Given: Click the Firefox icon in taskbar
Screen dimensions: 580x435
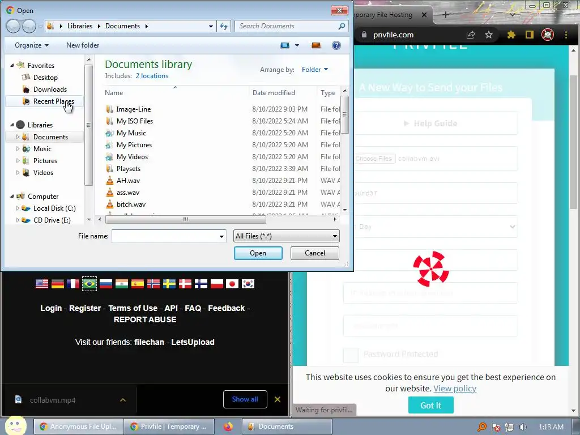Looking at the screenshot, I should 228,427.
